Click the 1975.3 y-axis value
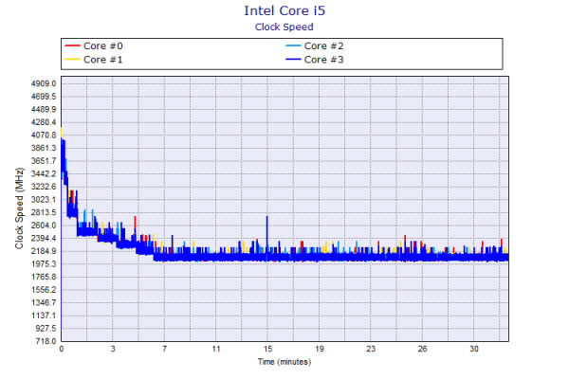 pos(44,264)
